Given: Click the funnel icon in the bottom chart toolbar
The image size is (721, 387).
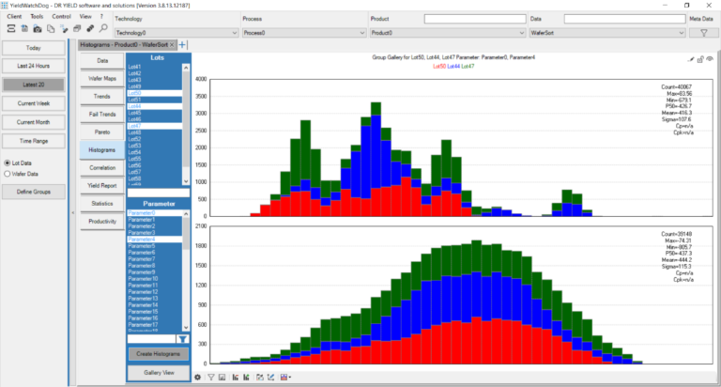Looking at the screenshot, I should [211, 378].
